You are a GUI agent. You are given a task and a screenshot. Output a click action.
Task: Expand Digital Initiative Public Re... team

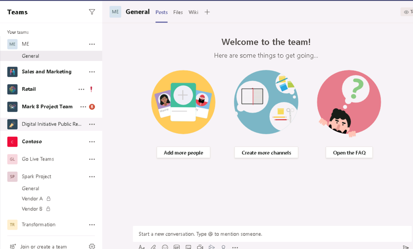(52, 124)
